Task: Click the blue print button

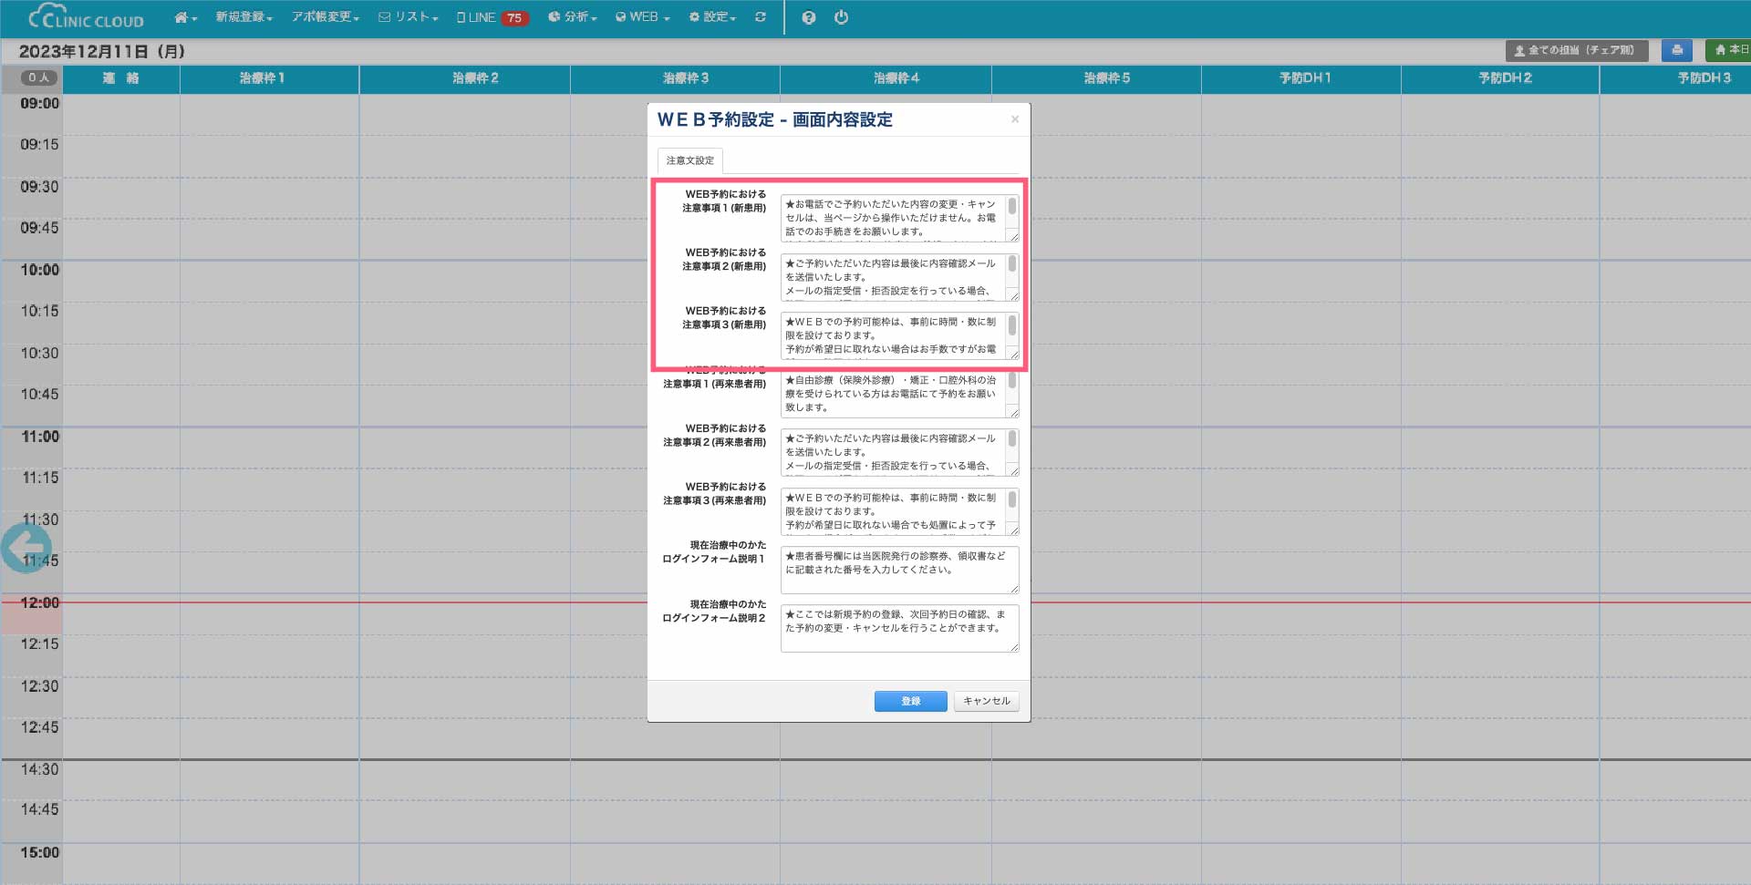Action: click(x=1676, y=50)
